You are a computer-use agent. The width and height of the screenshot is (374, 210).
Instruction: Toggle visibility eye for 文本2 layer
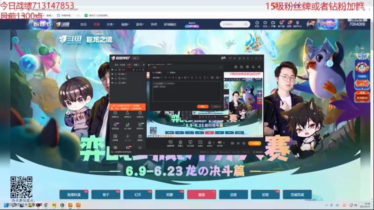click(112, 78)
